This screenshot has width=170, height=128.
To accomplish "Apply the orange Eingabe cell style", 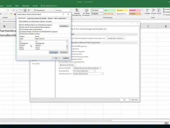I will pos(135,14).
